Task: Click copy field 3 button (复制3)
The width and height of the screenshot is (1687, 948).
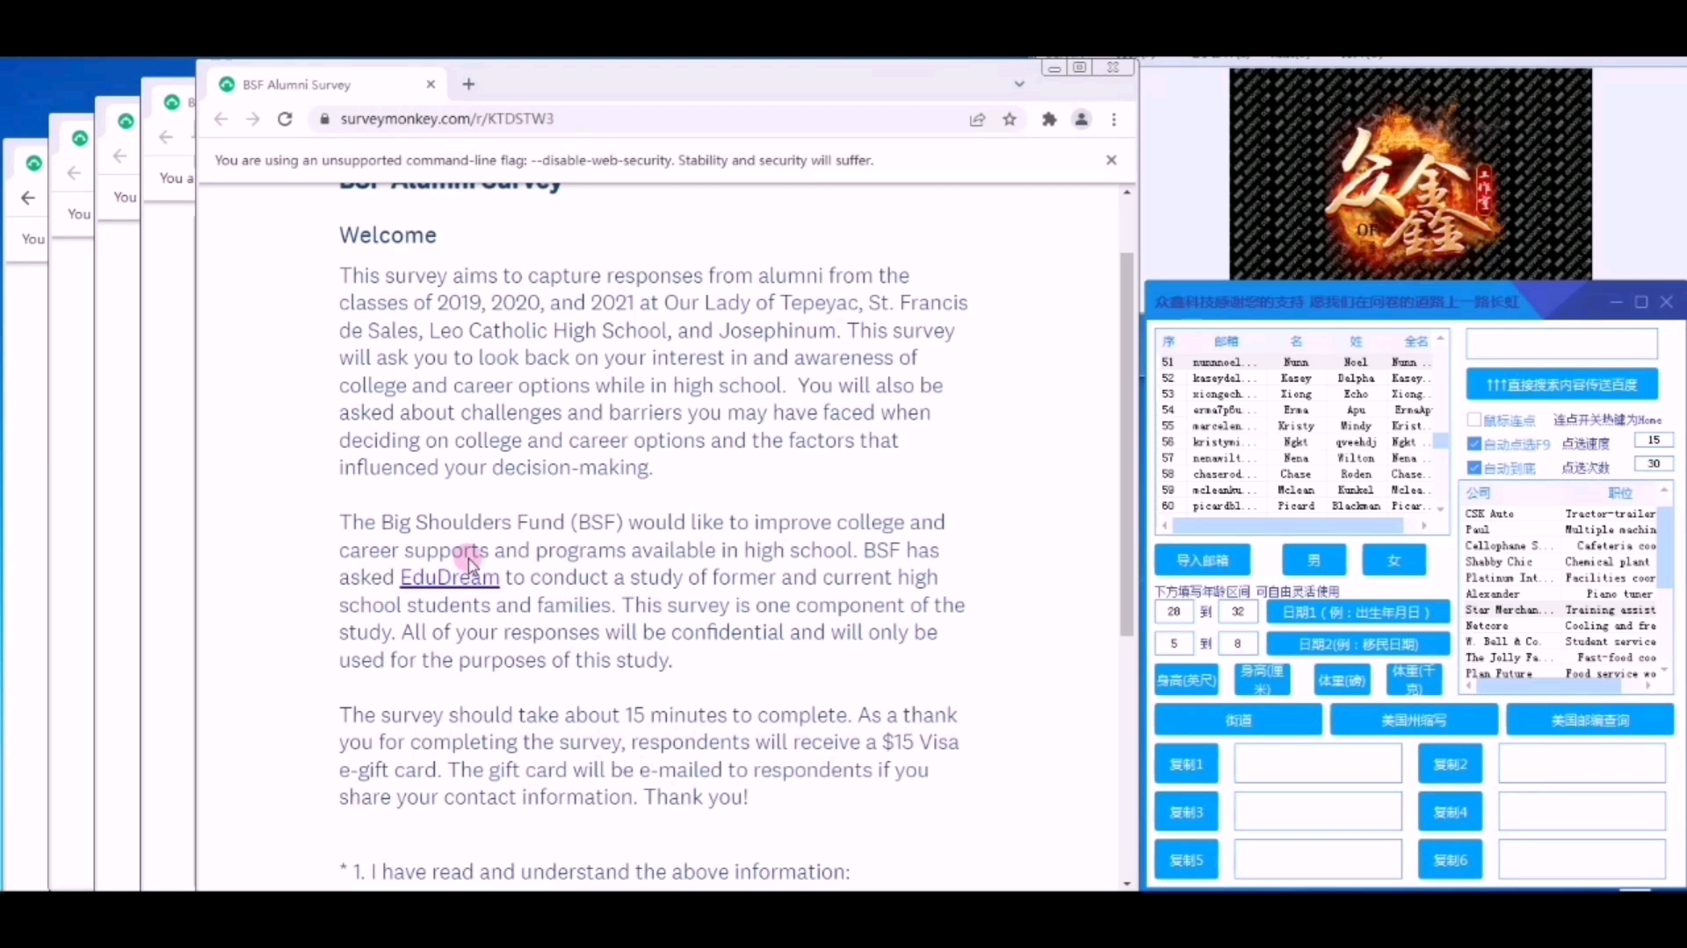Action: coord(1186,811)
